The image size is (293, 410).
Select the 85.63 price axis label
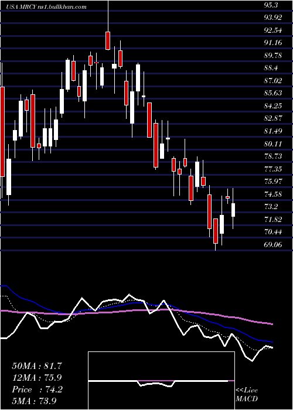tap(273, 93)
